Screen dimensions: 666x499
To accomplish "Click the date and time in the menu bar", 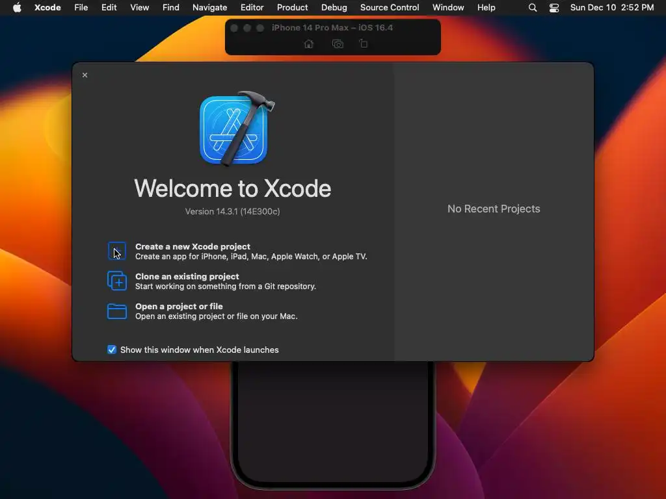I will tap(612, 7).
